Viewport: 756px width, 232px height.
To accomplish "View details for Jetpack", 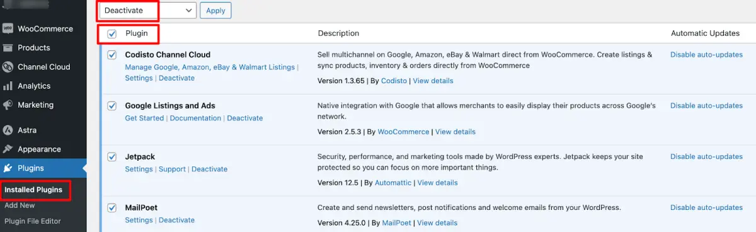I will tap(437, 183).
